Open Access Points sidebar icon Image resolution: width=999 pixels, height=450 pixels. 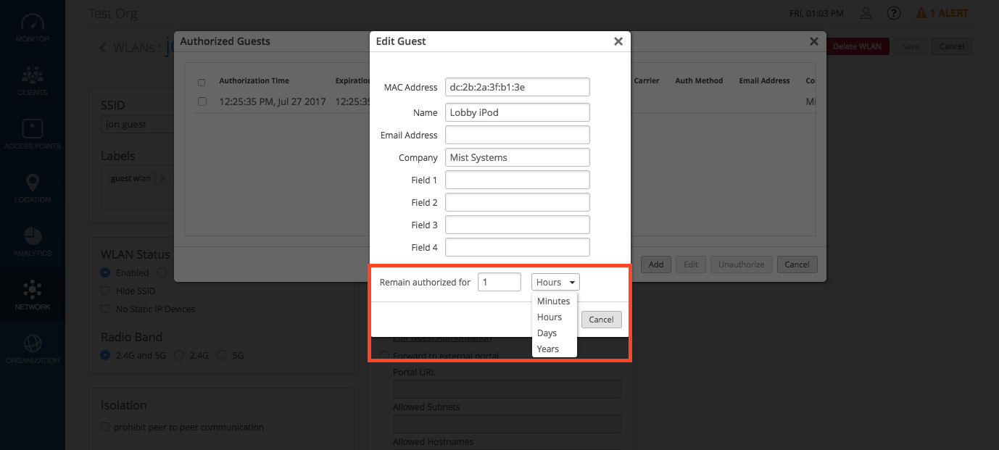(32, 134)
